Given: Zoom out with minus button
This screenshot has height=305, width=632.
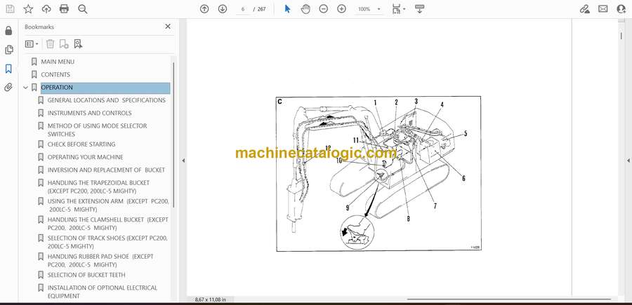Looking at the screenshot, I should pyautogui.click(x=323, y=9).
